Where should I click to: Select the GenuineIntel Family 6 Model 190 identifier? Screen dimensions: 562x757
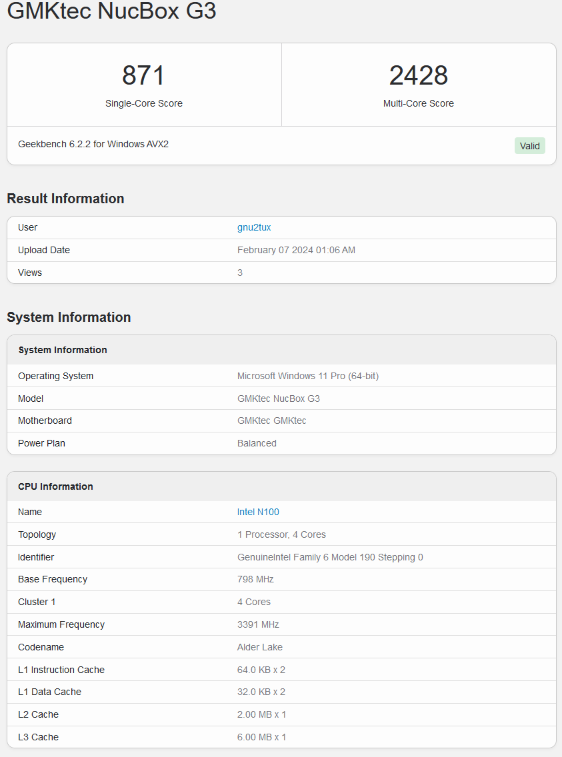pyautogui.click(x=330, y=557)
